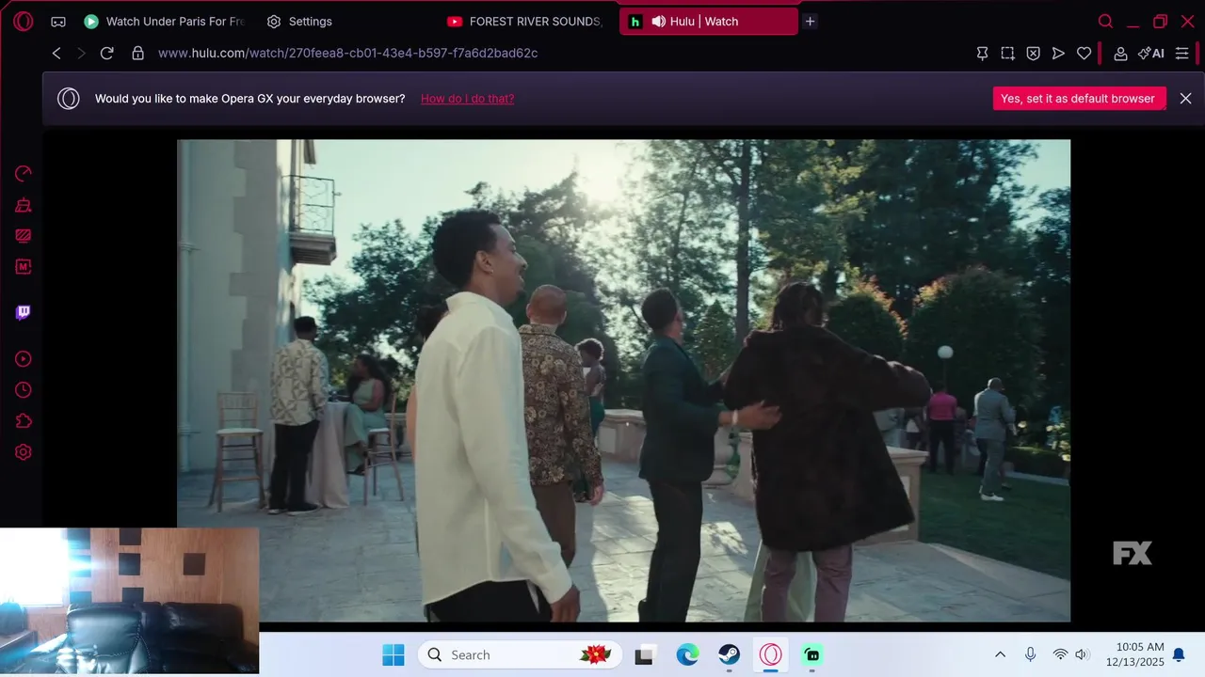Click the hulu.com address bar URL
Viewport: 1205px width, 677px height.
pyautogui.click(x=347, y=54)
